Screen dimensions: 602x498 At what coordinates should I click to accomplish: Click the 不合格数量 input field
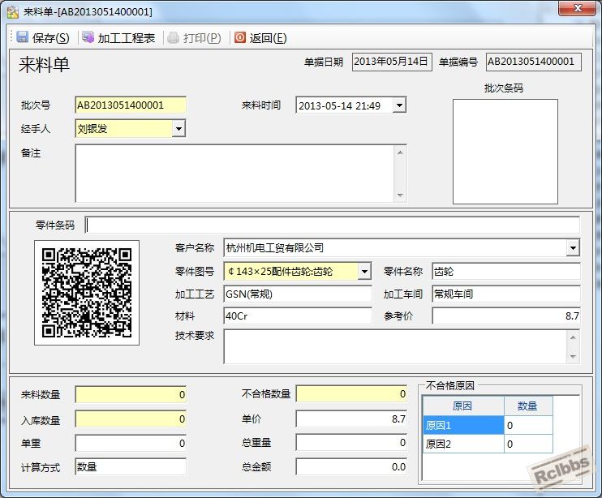tap(351, 394)
